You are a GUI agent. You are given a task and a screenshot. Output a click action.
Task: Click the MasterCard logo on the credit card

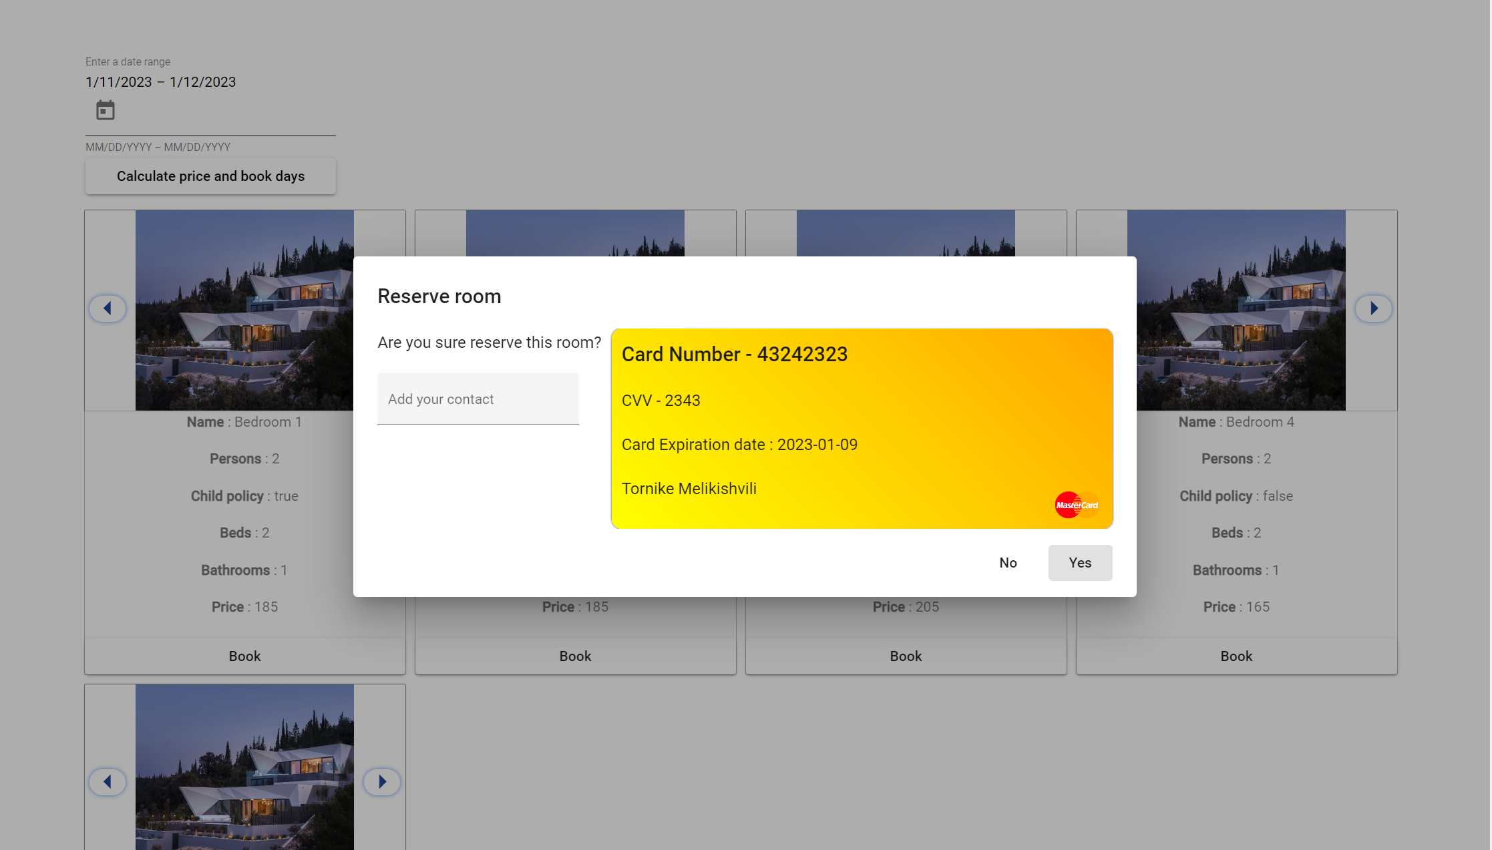1076,505
